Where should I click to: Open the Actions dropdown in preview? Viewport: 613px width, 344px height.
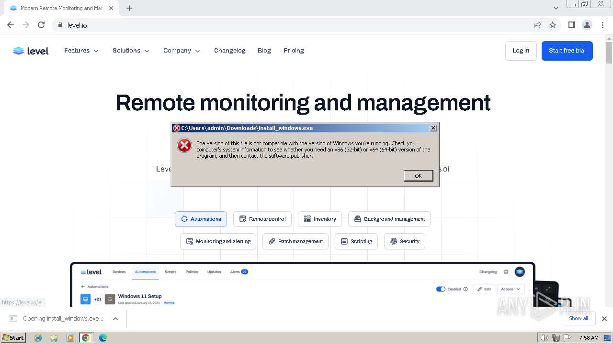coord(511,289)
